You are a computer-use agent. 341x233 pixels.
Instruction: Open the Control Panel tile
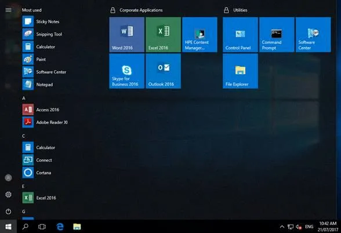(x=240, y=35)
